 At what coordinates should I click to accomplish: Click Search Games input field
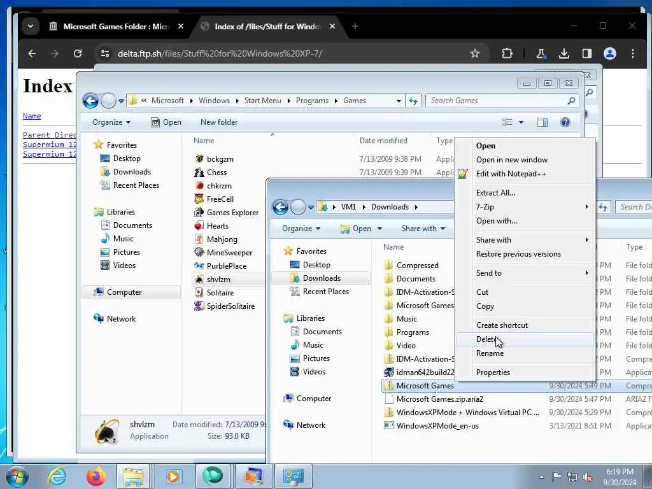pyautogui.click(x=502, y=101)
